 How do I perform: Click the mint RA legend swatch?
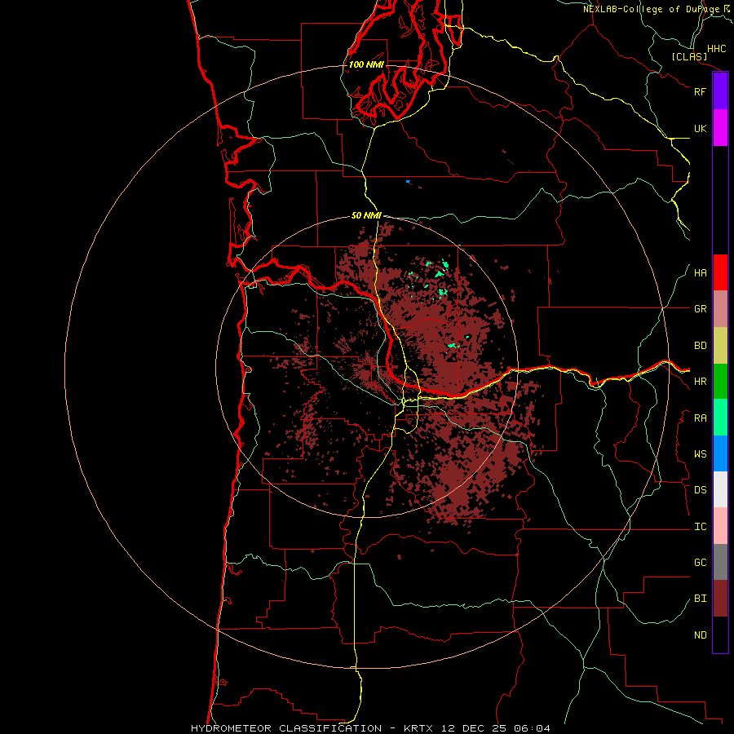tap(720, 418)
